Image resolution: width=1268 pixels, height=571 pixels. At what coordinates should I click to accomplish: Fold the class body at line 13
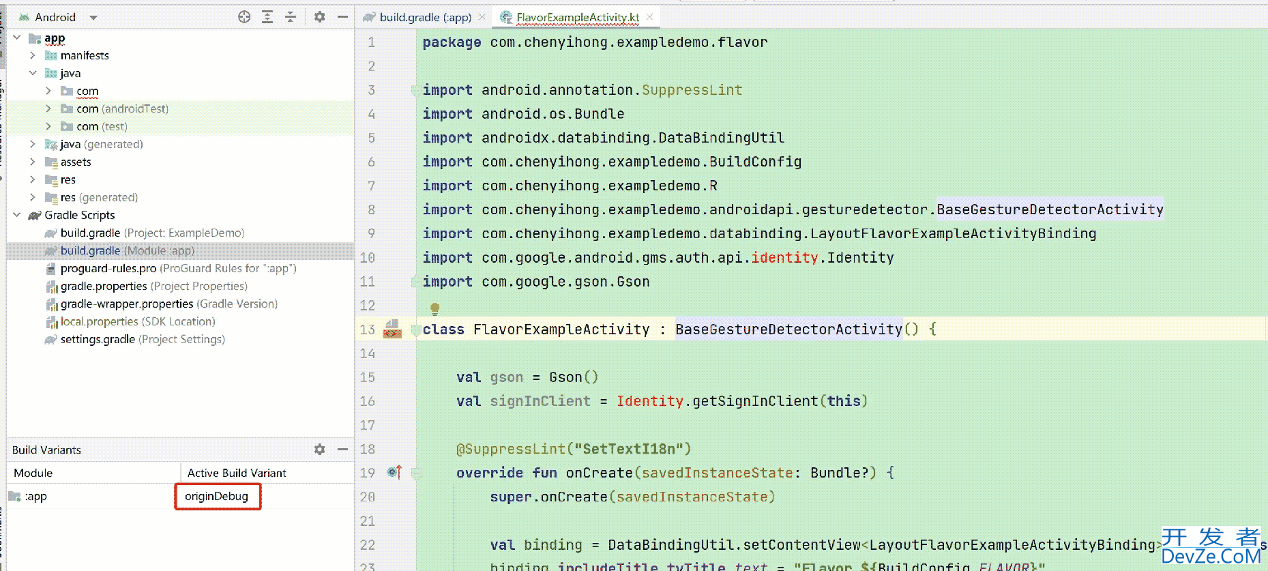415,331
